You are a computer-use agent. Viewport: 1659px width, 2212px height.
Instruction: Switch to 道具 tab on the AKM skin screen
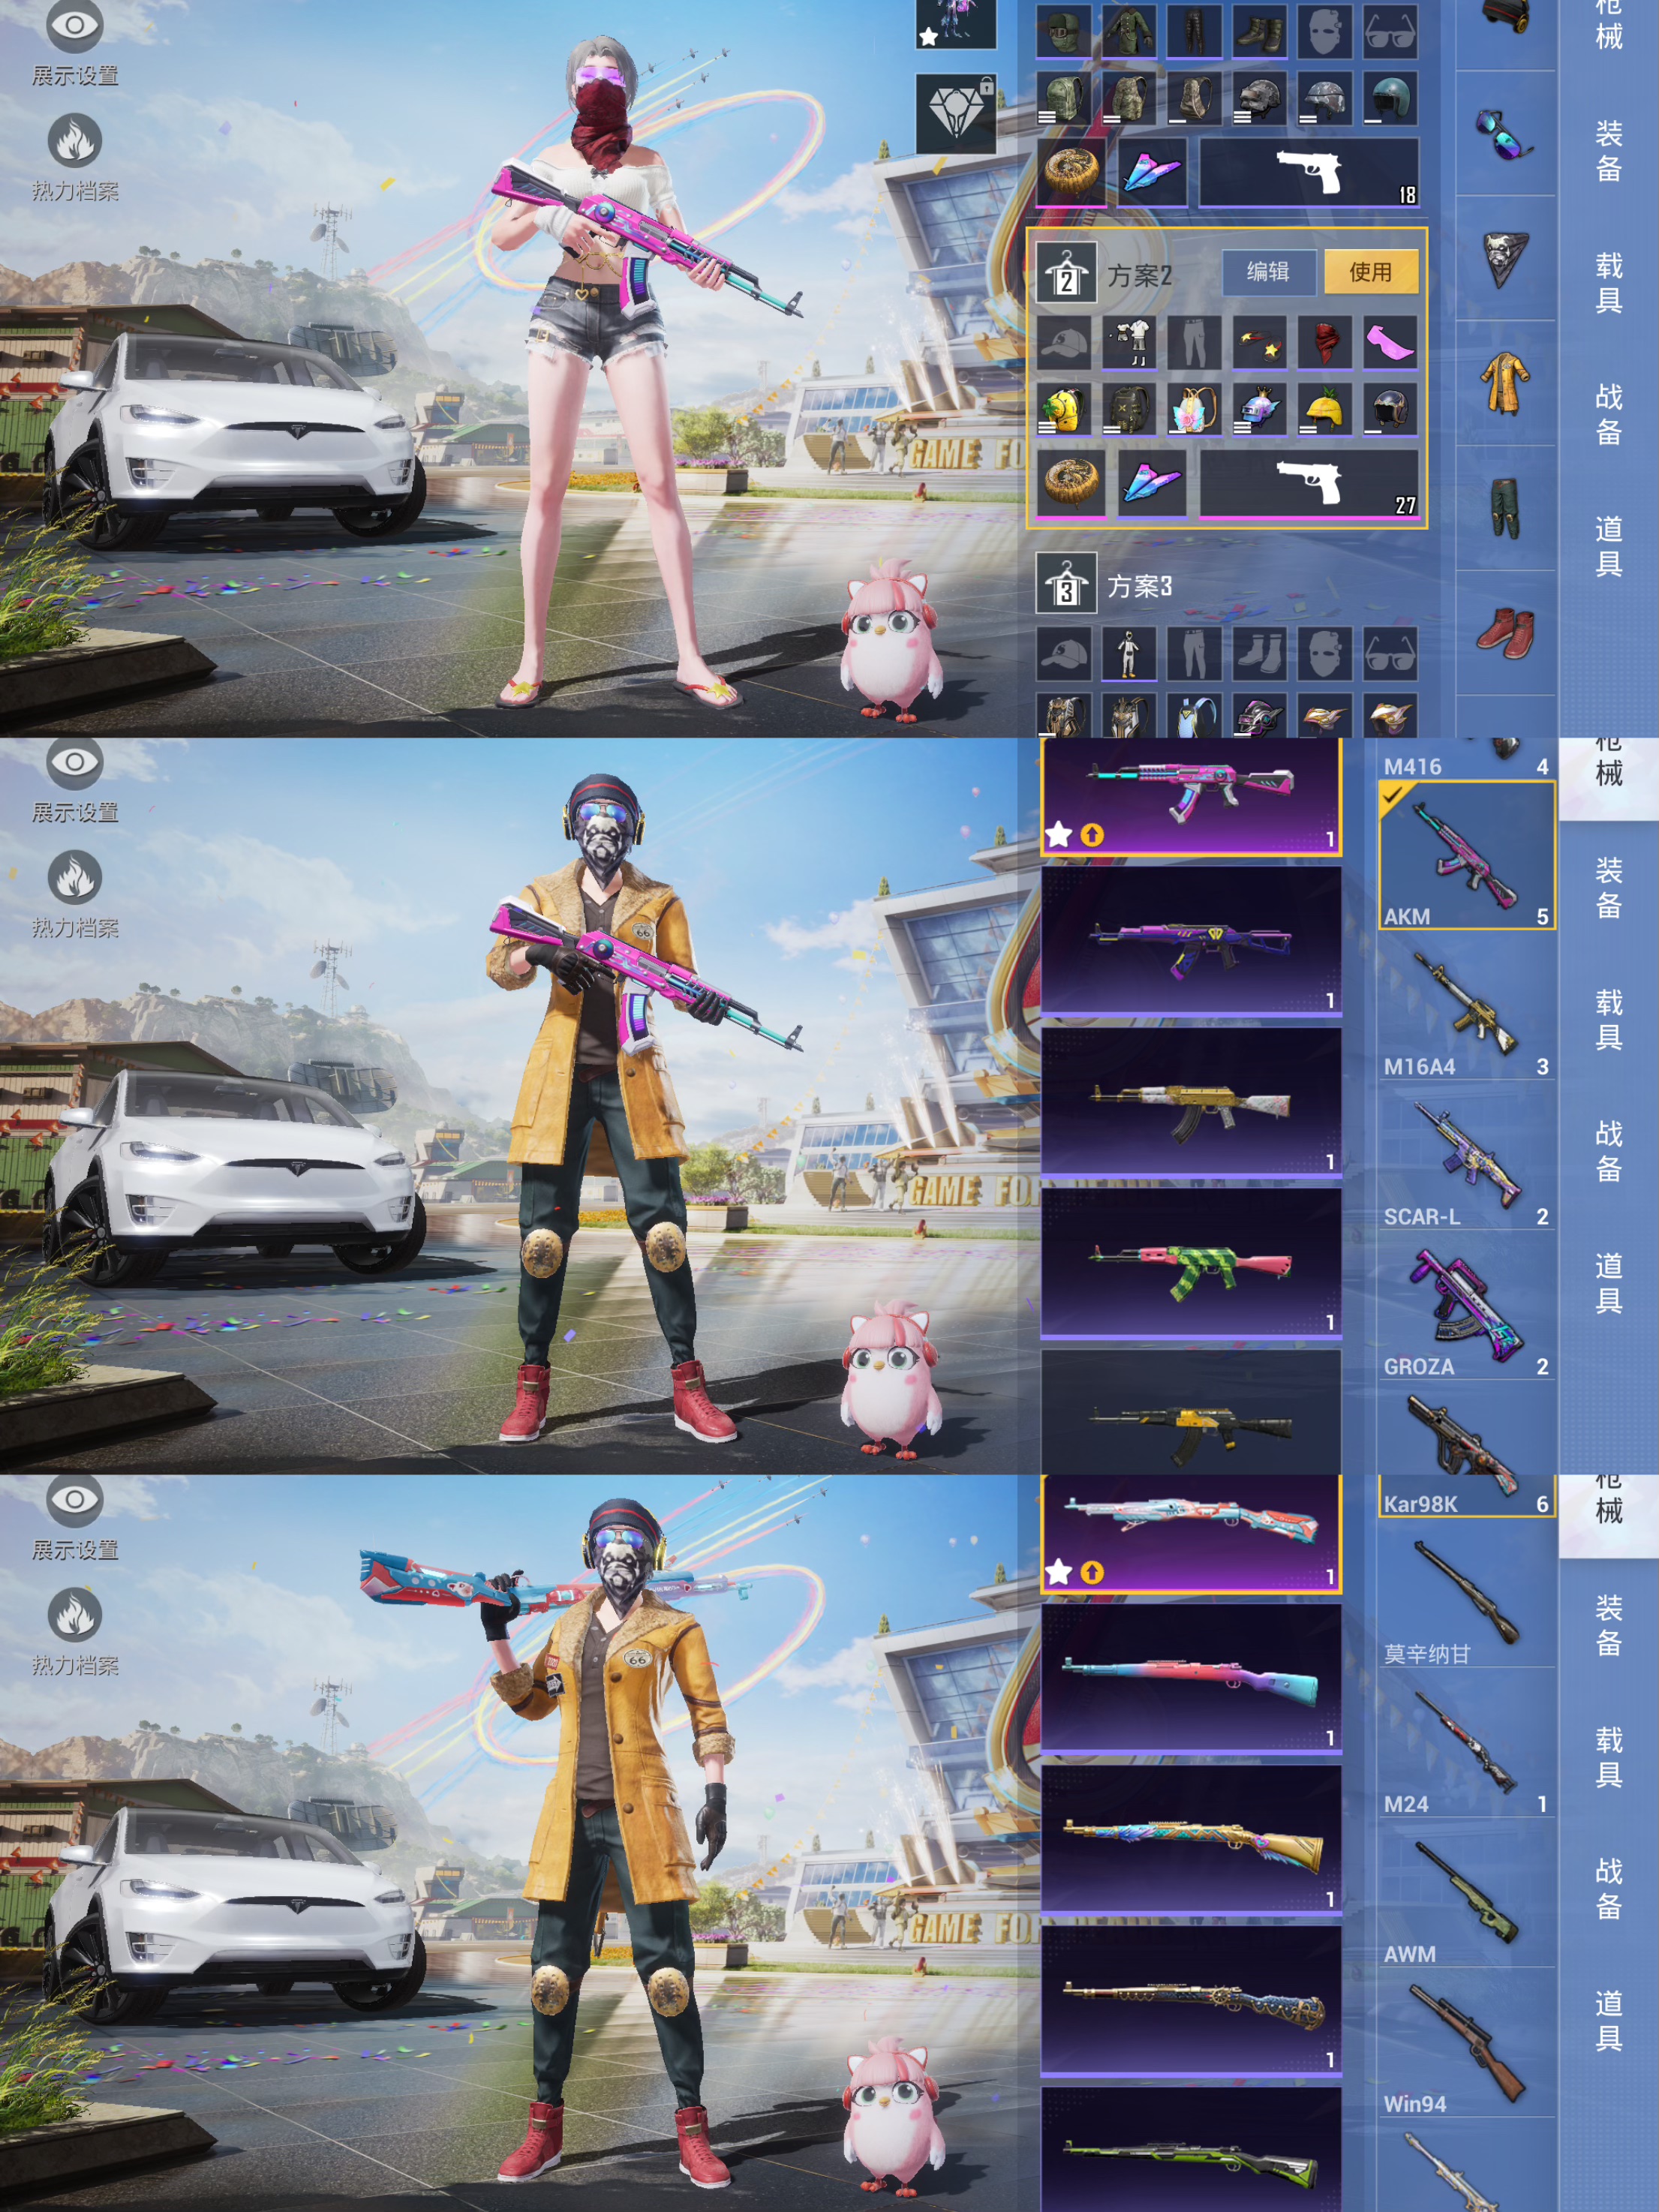pyautogui.click(x=1608, y=1283)
